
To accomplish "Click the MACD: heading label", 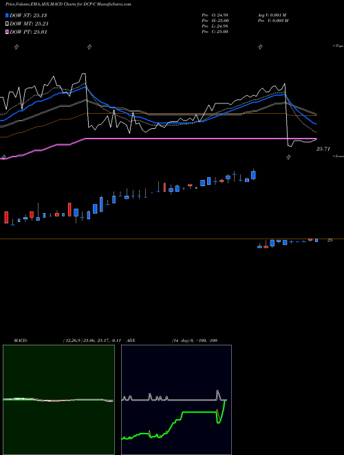I will point(21,341).
